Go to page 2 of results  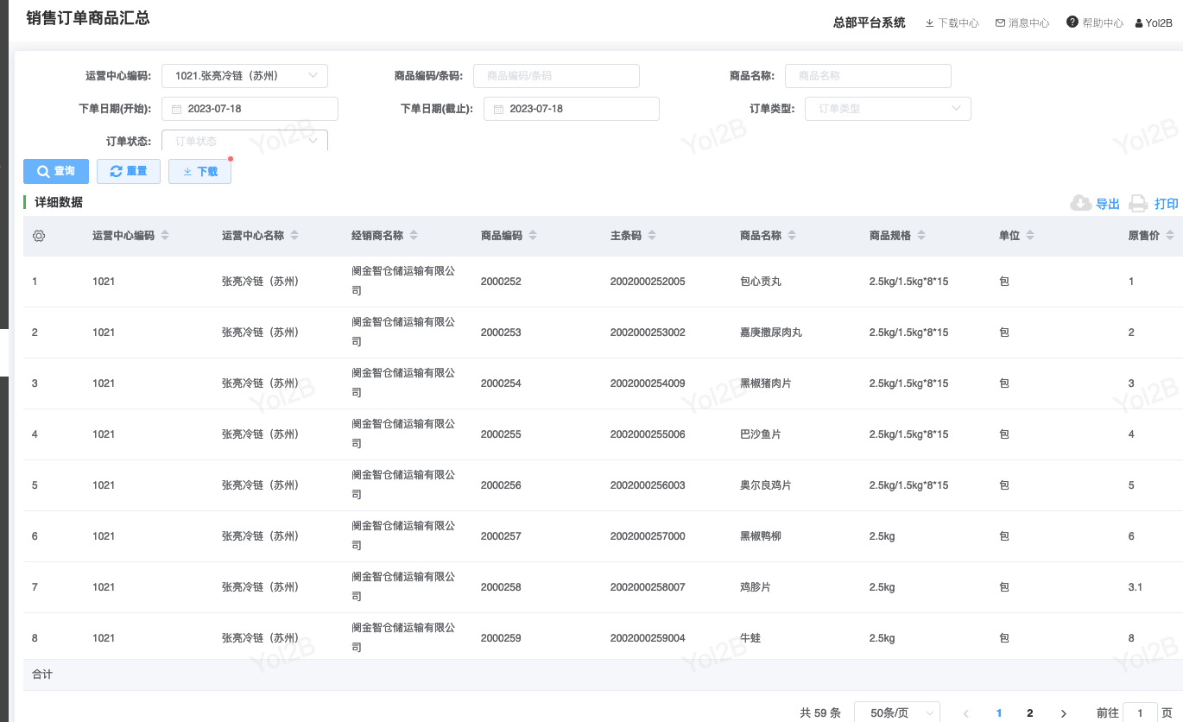(1030, 712)
